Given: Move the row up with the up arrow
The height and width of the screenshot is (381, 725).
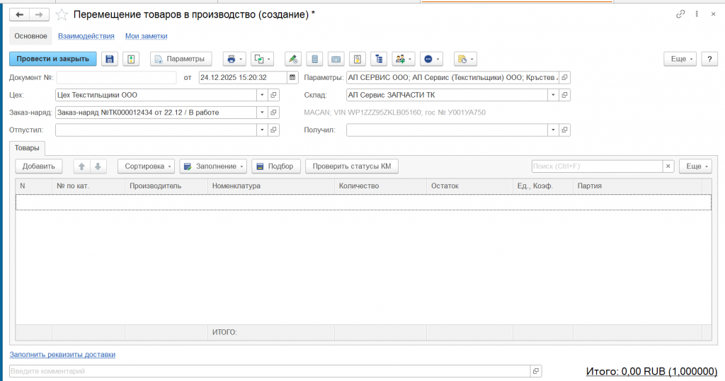Looking at the screenshot, I should pos(81,166).
